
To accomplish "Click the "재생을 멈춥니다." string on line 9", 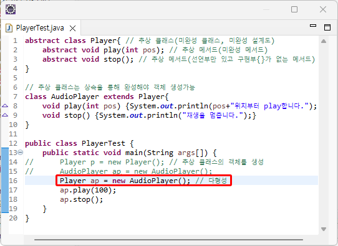I will pos(213,115).
